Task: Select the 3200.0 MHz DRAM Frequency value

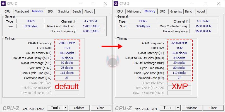Action: (179, 43)
